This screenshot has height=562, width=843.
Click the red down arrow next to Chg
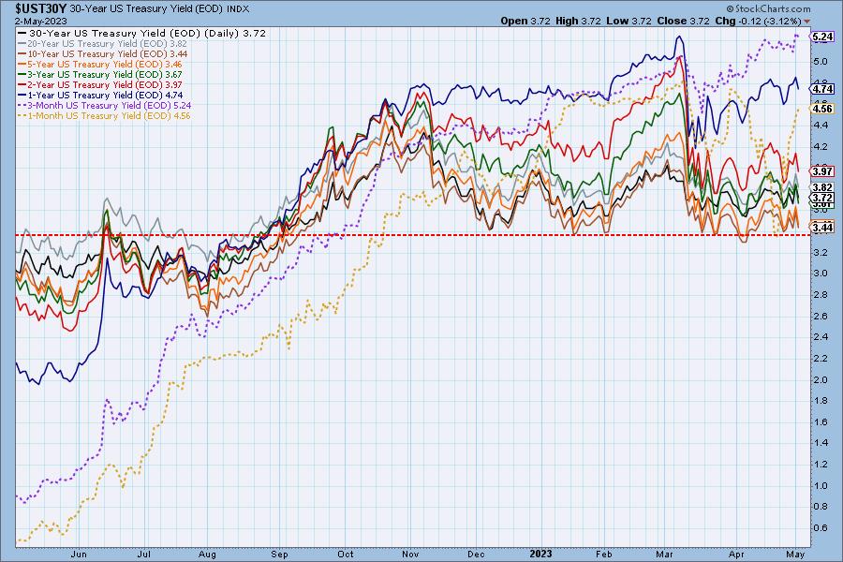[807, 22]
